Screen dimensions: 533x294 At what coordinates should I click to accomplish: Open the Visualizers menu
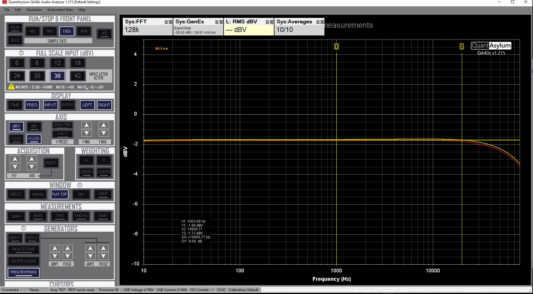click(x=34, y=10)
